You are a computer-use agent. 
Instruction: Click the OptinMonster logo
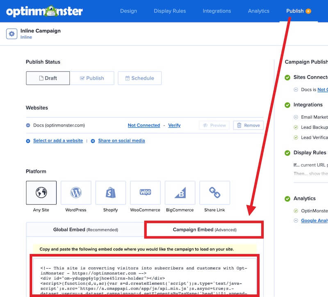click(x=45, y=11)
